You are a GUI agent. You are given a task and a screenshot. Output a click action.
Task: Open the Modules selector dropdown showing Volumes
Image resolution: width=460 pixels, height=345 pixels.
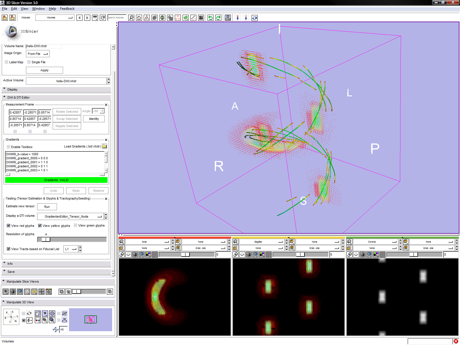pos(55,18)
